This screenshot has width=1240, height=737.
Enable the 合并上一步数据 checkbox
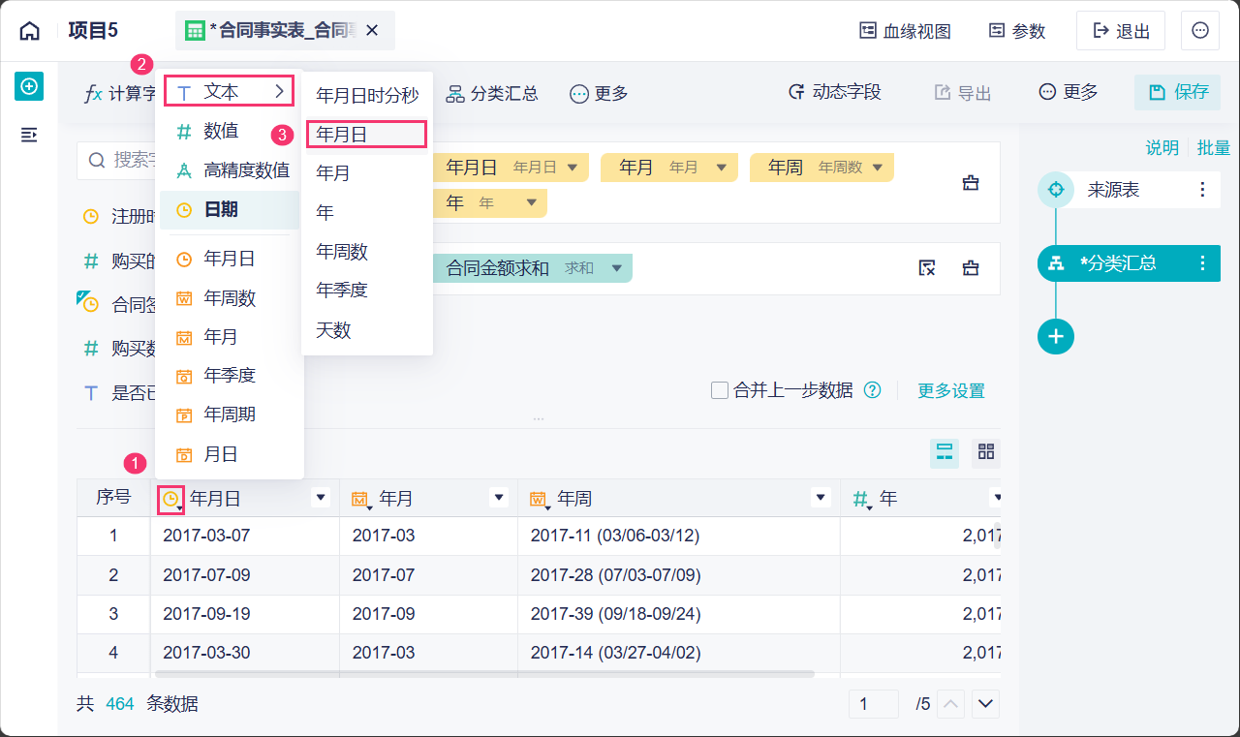coord(720,390)
